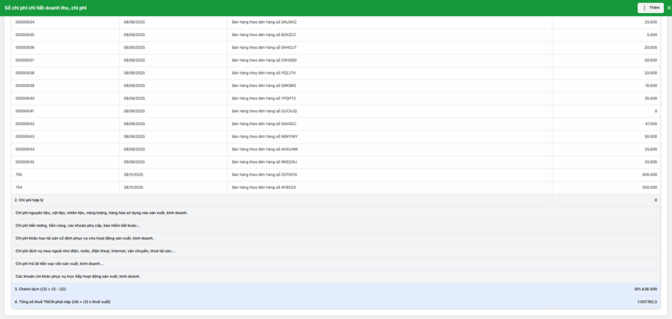Click voucher number 754

pyautogui.click(x=19, y=187)
